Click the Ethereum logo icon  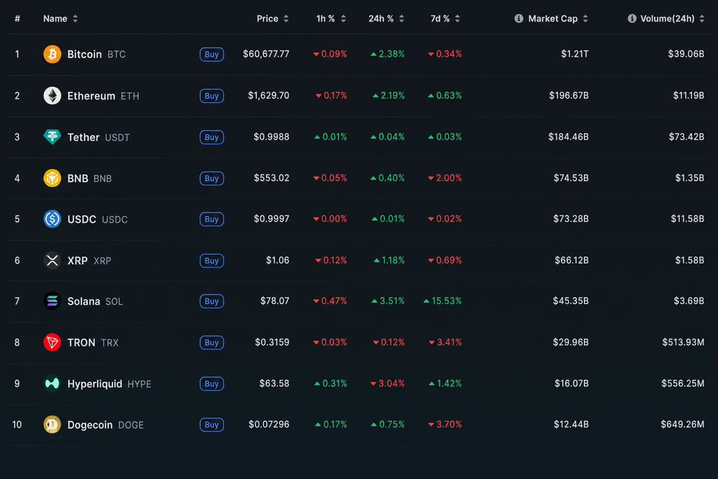(x=52, y=95)
